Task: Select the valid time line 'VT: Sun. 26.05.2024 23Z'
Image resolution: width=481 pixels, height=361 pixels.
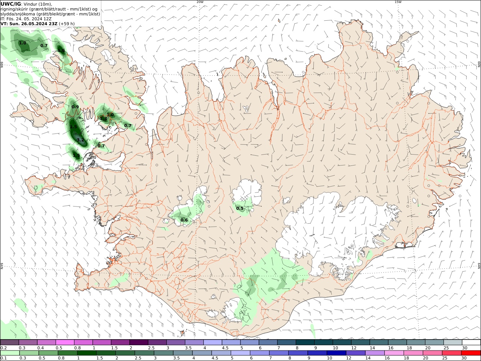Action: tap(29, 23)
